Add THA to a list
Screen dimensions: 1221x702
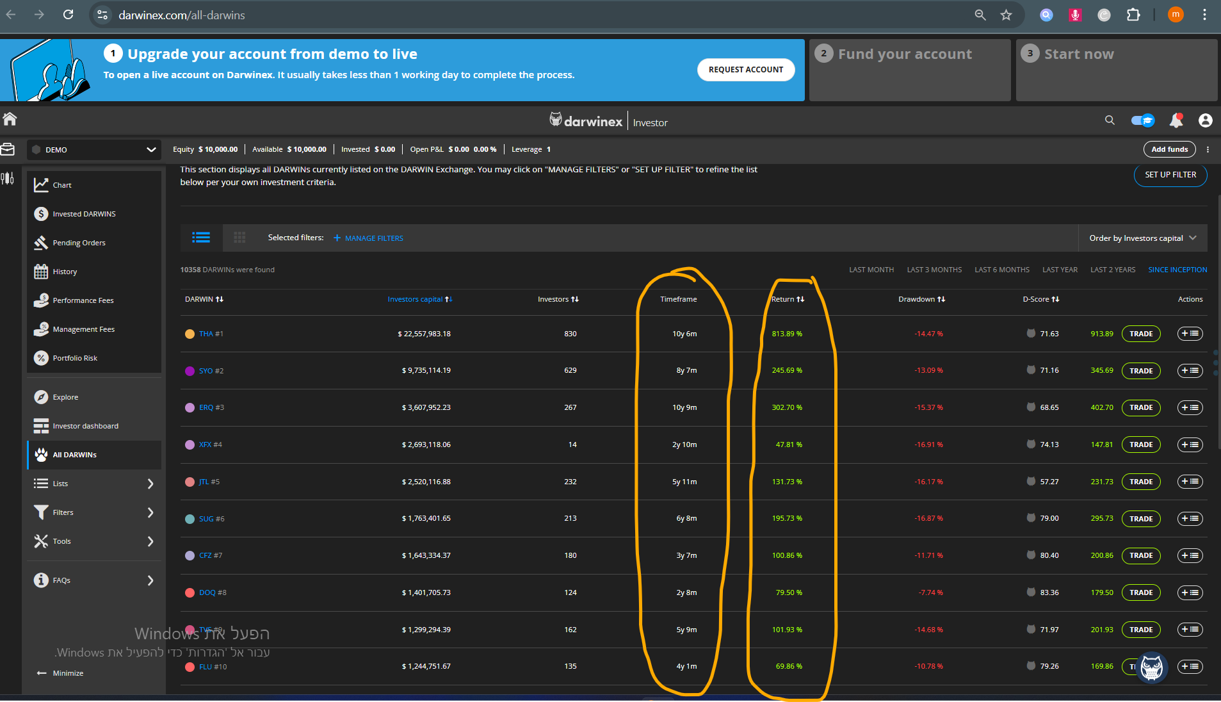click(x=1190, y=334)
